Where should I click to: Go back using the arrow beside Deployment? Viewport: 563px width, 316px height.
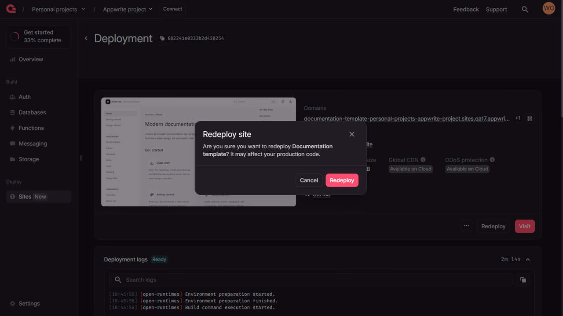point(86,39)
